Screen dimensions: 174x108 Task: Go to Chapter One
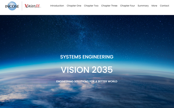(x=74, y=6)
